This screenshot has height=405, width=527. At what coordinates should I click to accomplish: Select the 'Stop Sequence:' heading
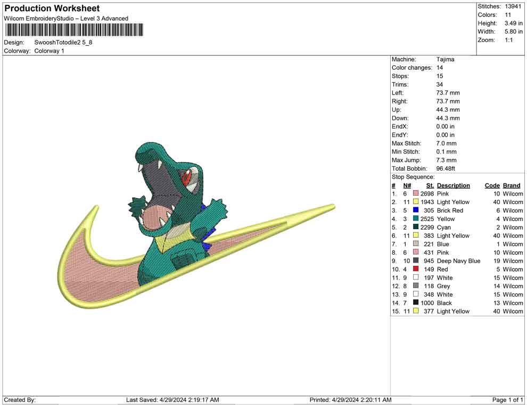pyautogui.click(x=413, y=177)
